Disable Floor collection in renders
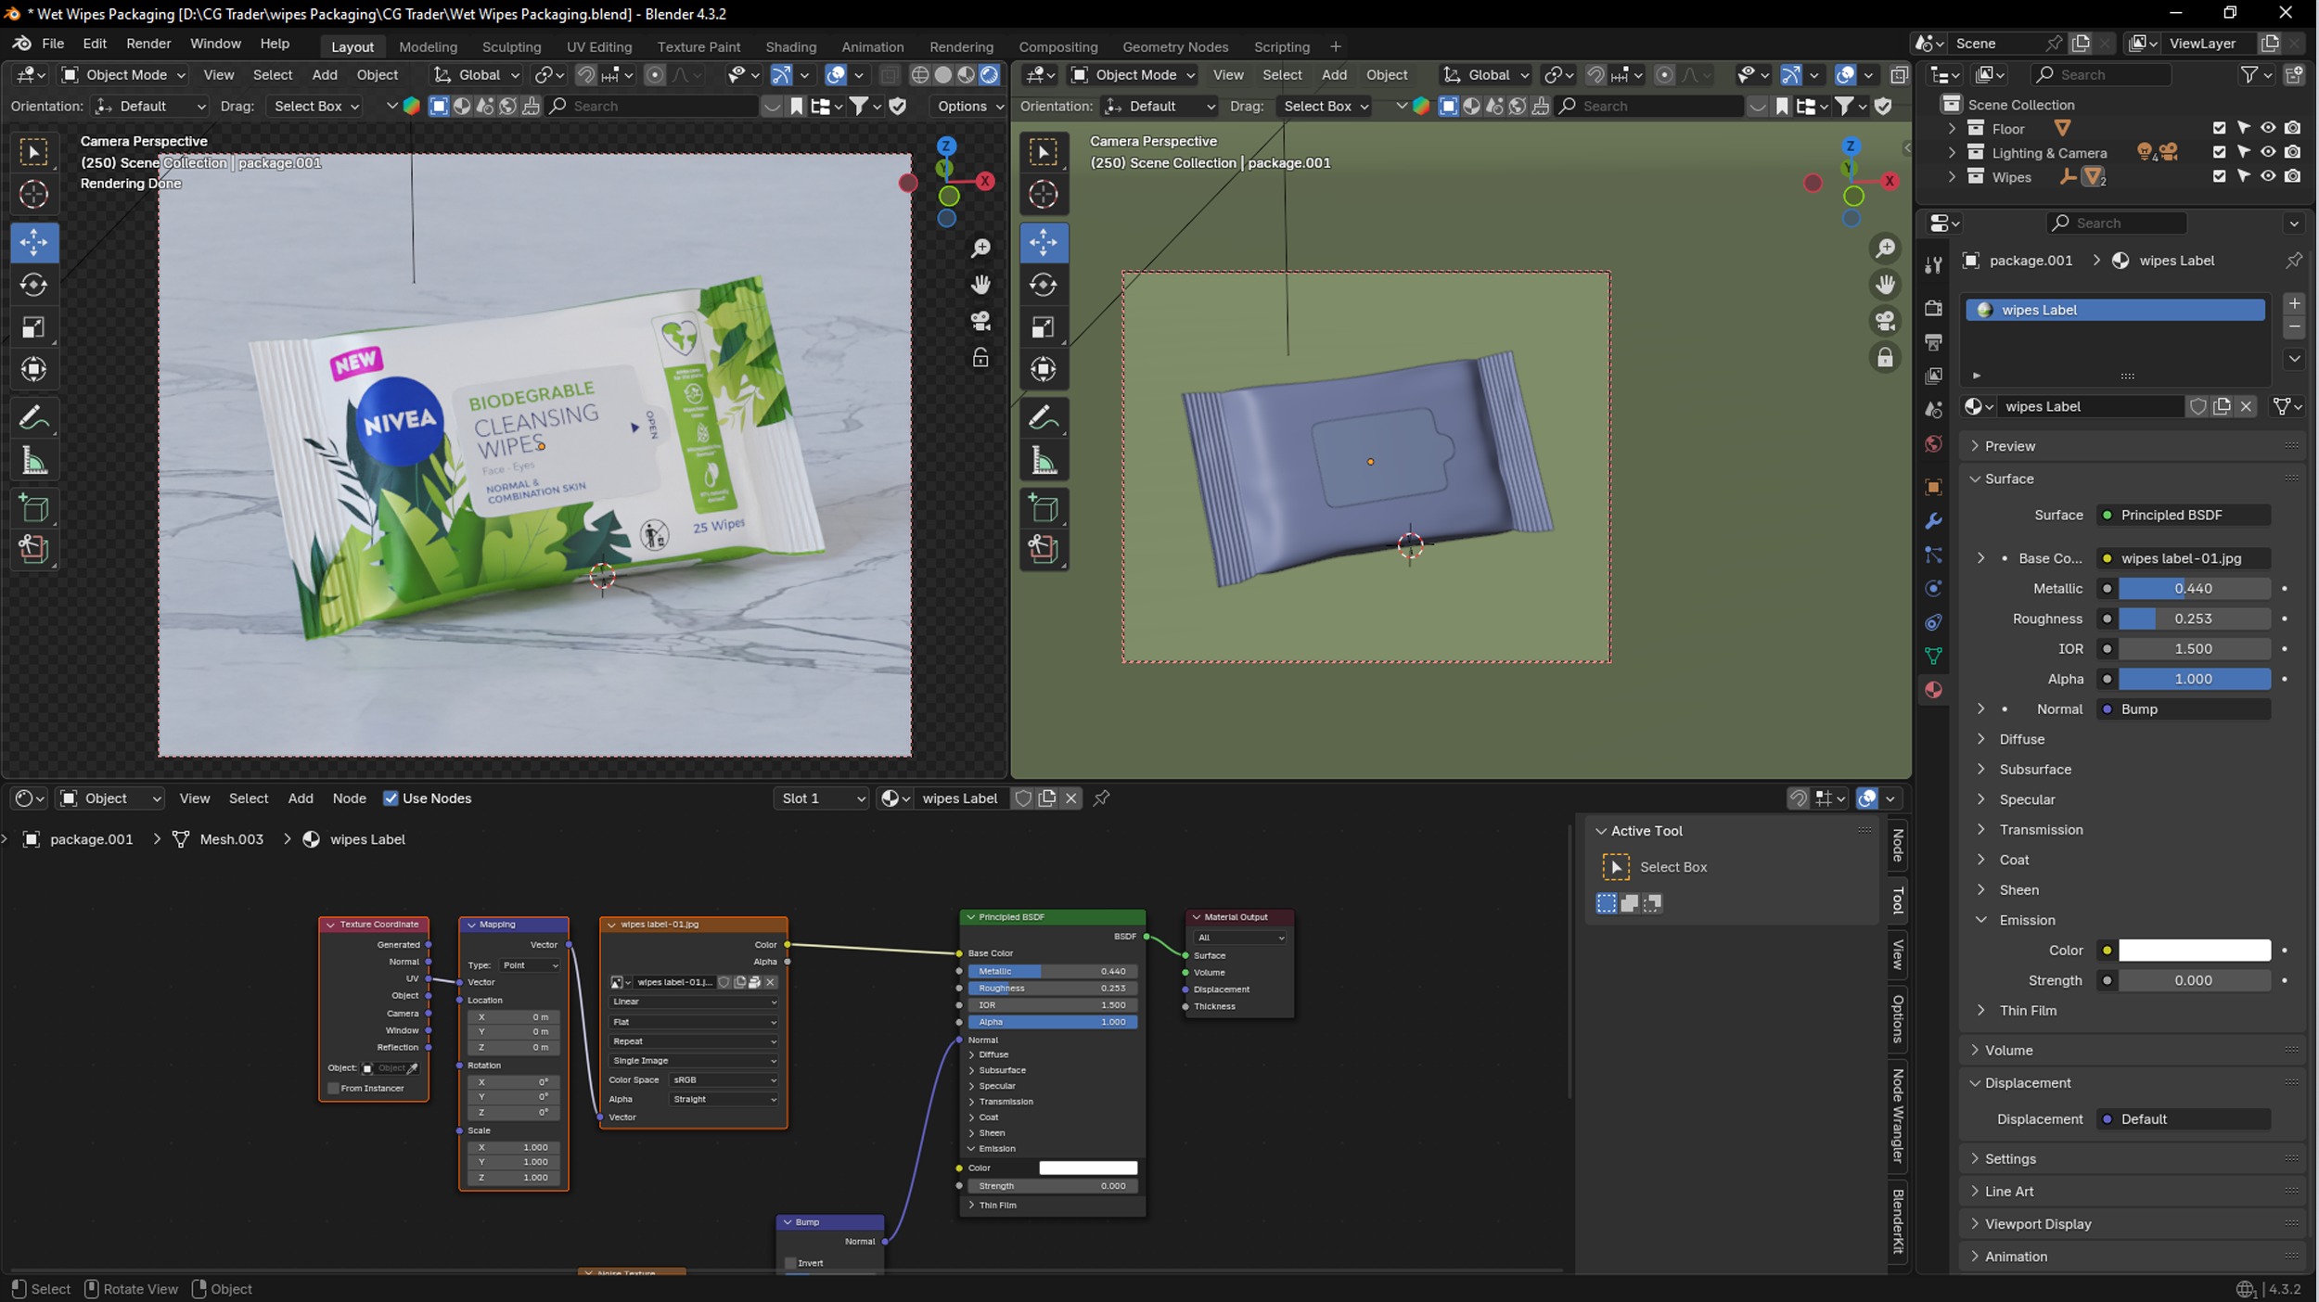 (x=2292, y=128)
